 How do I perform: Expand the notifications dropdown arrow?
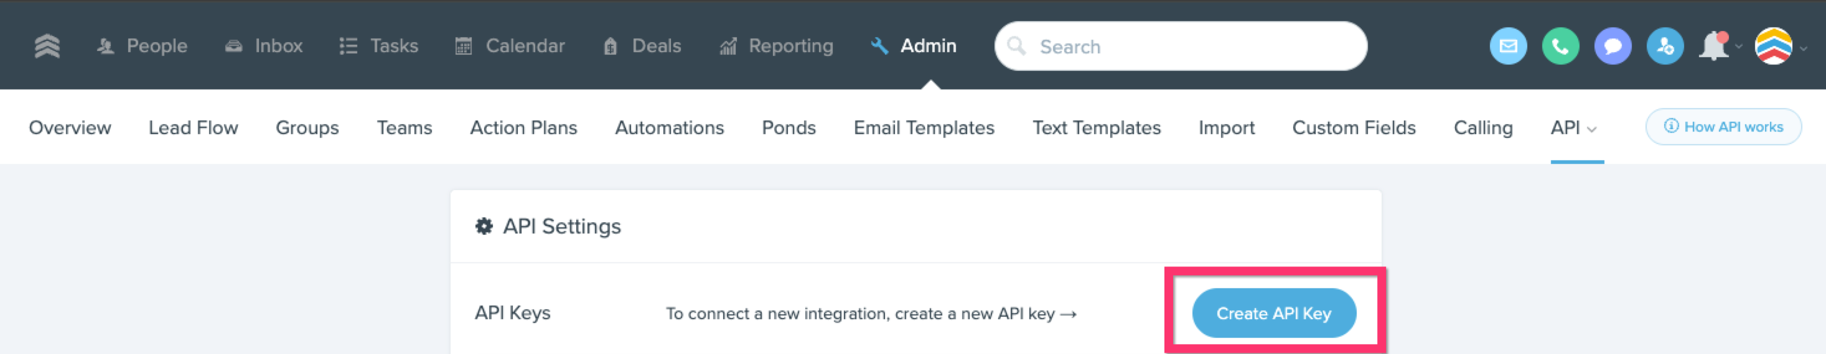tap(1739, 47)
